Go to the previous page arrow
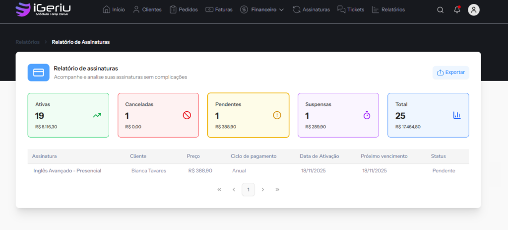 (234, 189)
